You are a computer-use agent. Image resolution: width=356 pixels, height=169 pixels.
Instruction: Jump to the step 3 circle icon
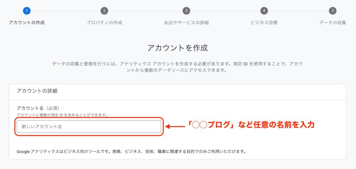pos(186,11)
